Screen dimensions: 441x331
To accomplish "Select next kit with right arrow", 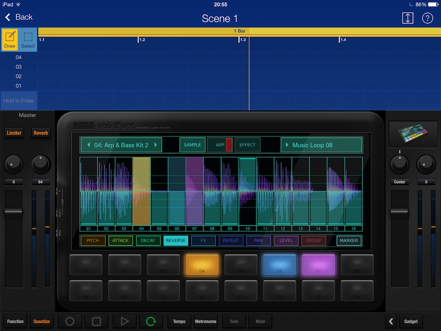I will [x=156, y=145].
